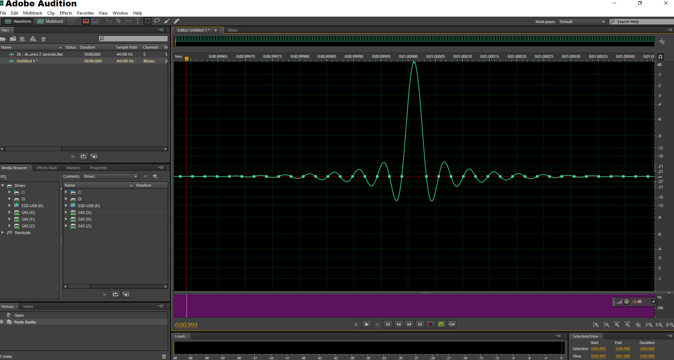Sort files by the Name column header
This screenshot has height=360, width=674.
[x=32, y=47]
